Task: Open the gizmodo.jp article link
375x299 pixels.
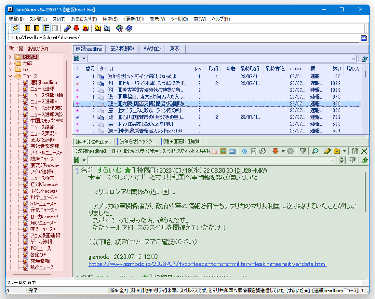Action: click(x=207, y=264)
